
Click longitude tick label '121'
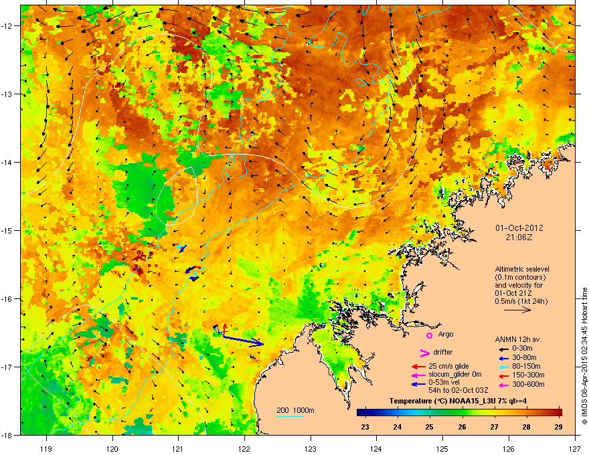[x=178, y=448]
